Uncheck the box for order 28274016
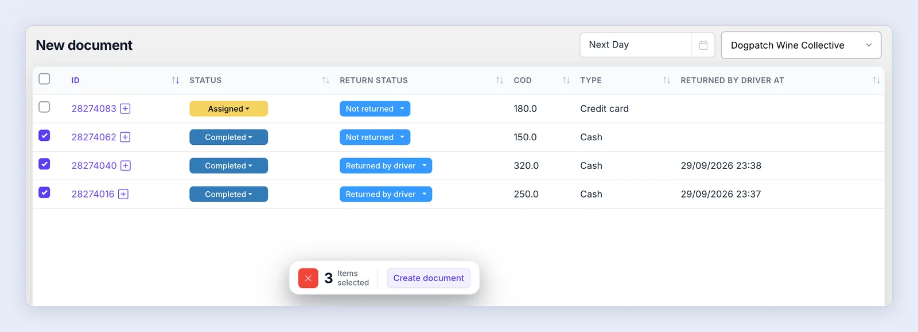 [x=44, y=192]
